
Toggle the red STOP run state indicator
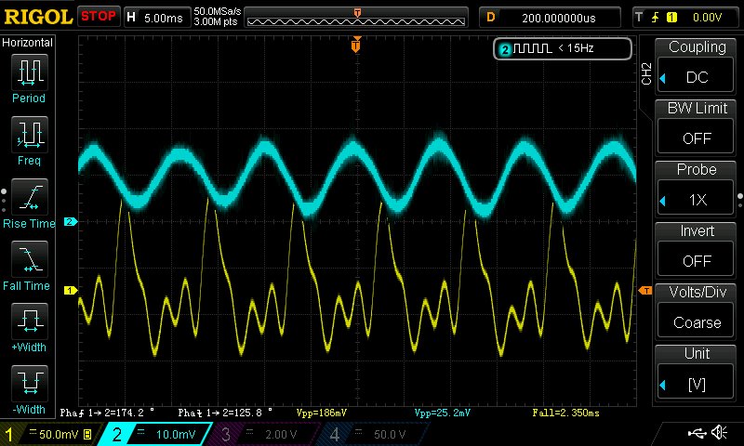pos(99,17)
